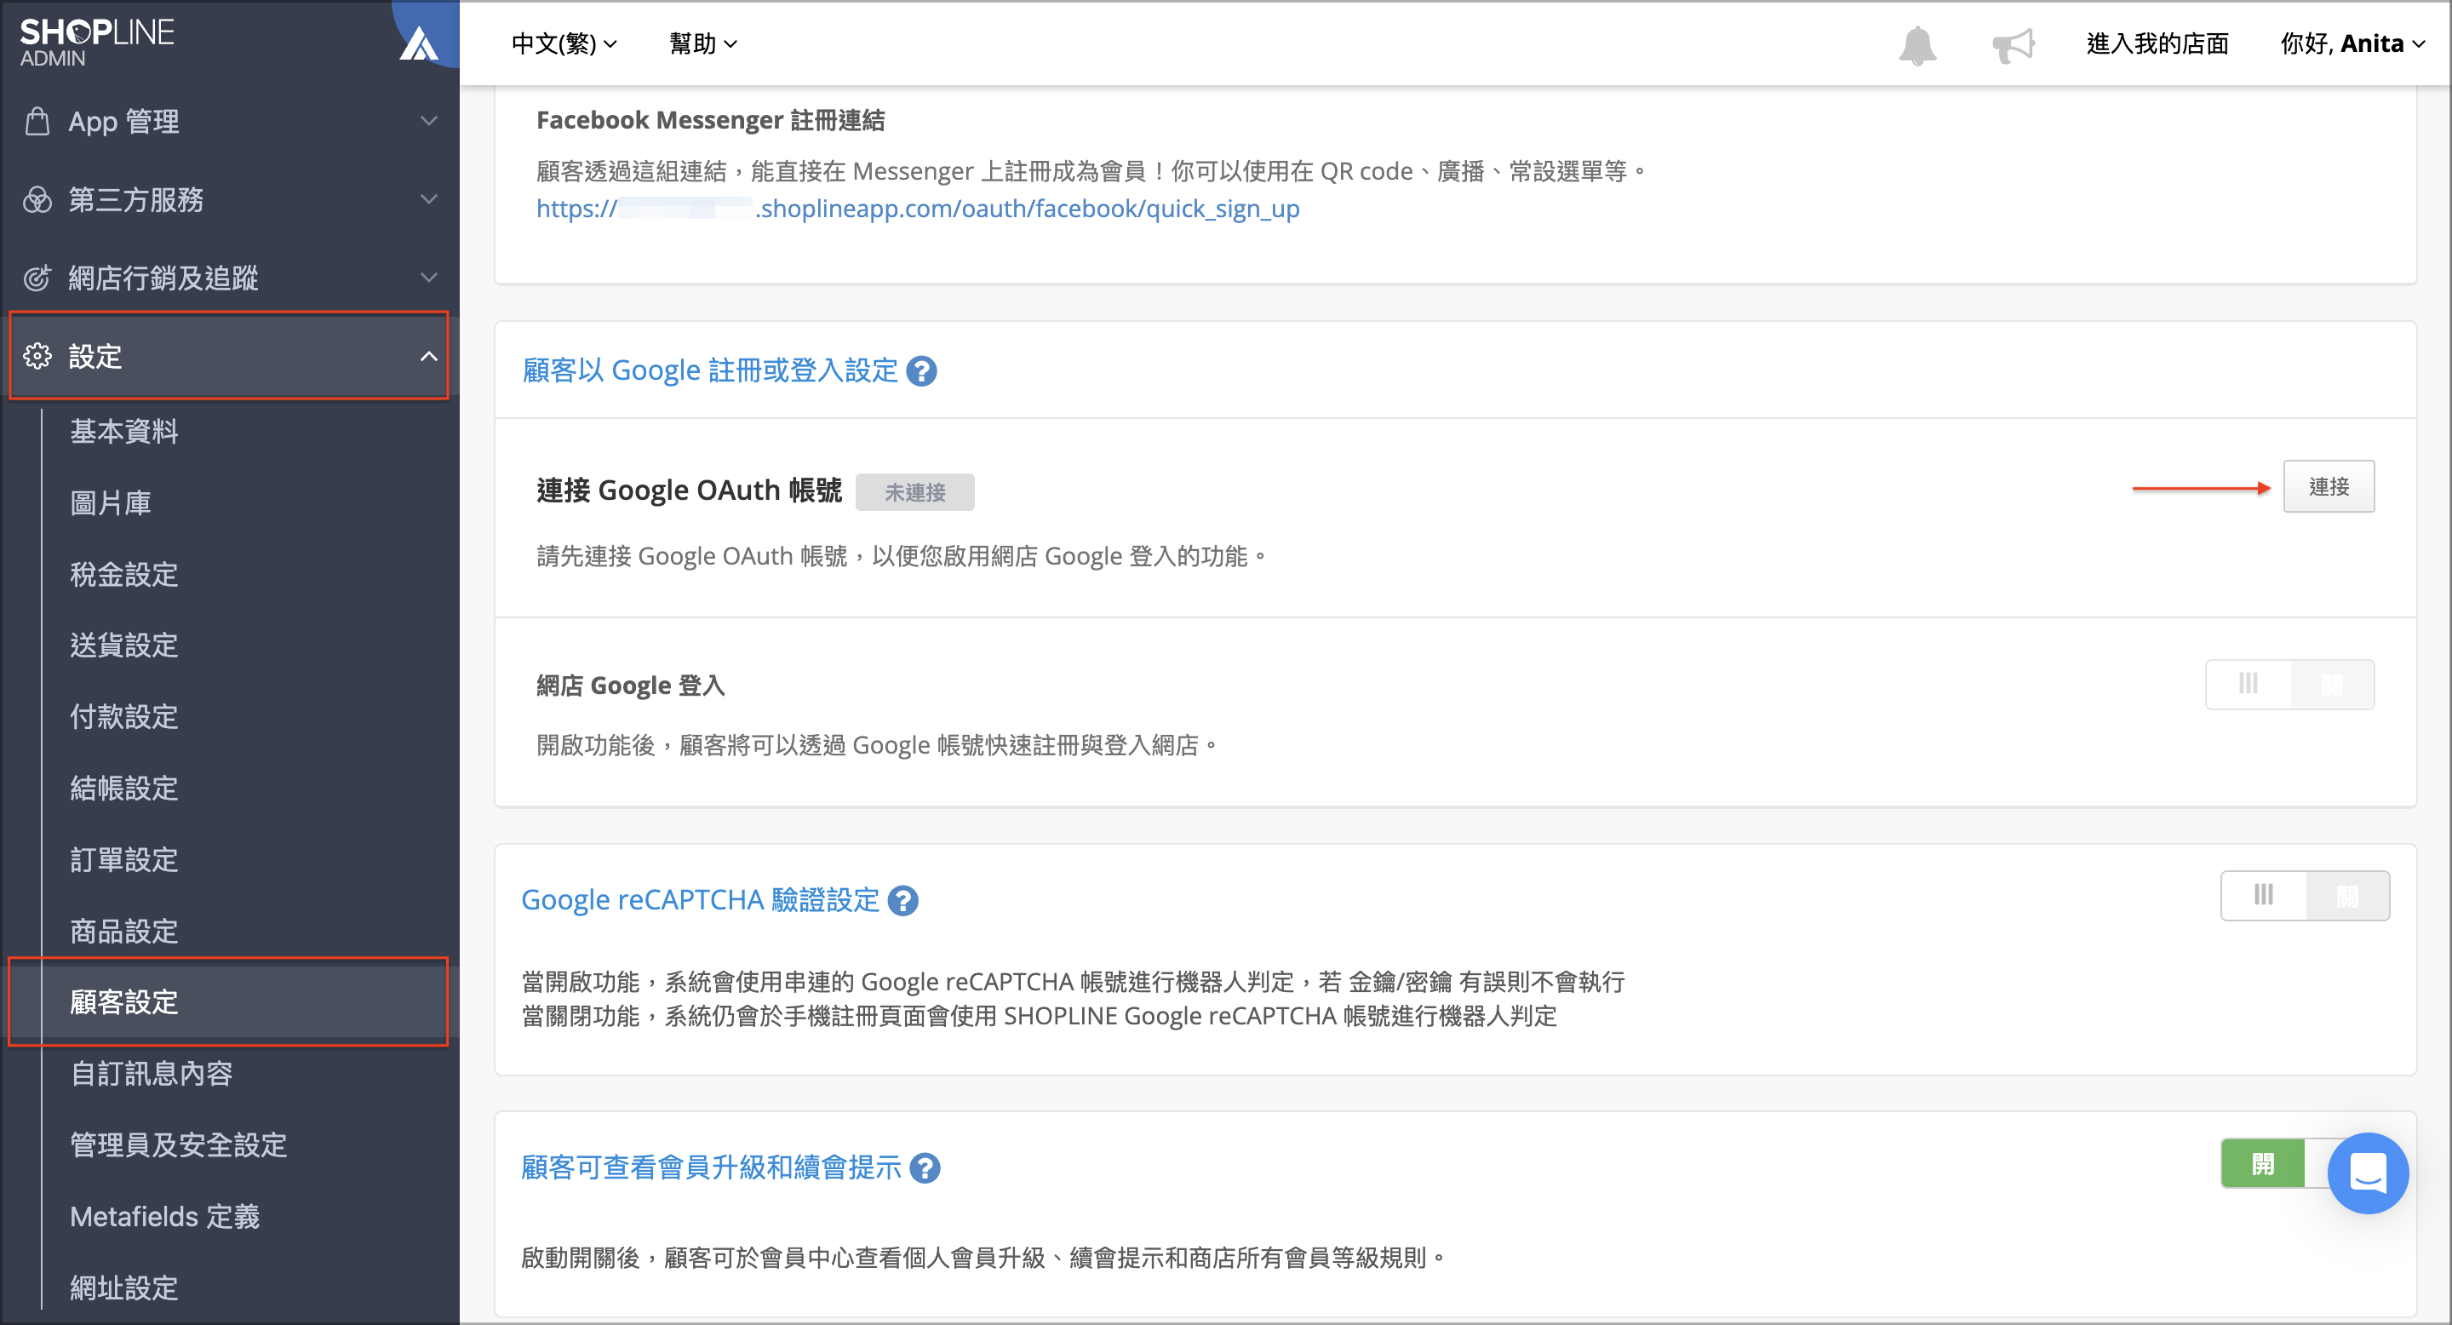Open help for Google reCAPTCHA 驗證設定
The width and height of the screenshot is (2452, 1325).
coord(902,900)
